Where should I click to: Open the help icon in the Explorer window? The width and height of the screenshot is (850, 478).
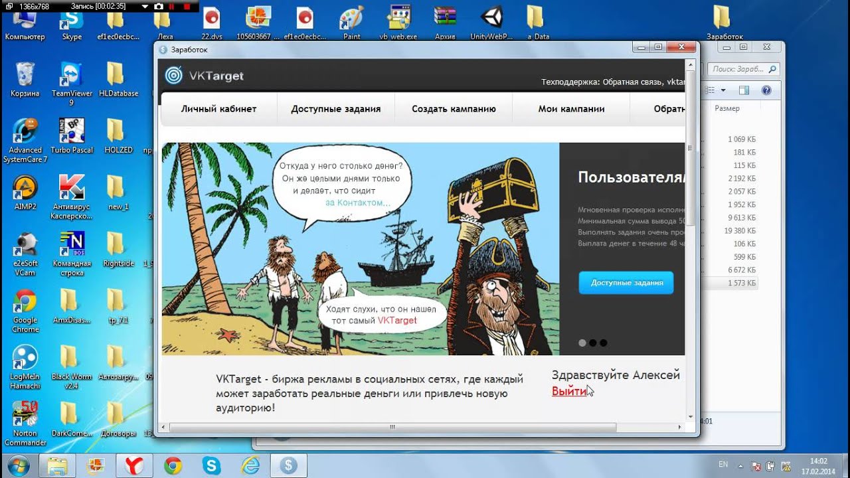766,90
